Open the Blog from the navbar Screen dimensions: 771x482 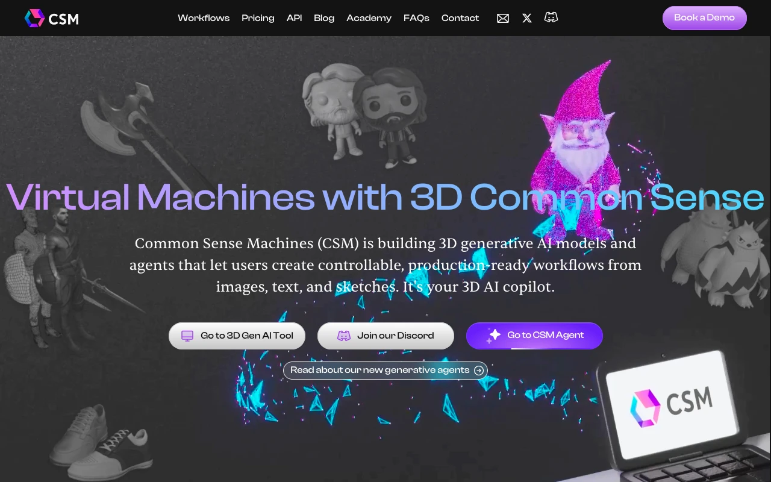coord(324,18)
